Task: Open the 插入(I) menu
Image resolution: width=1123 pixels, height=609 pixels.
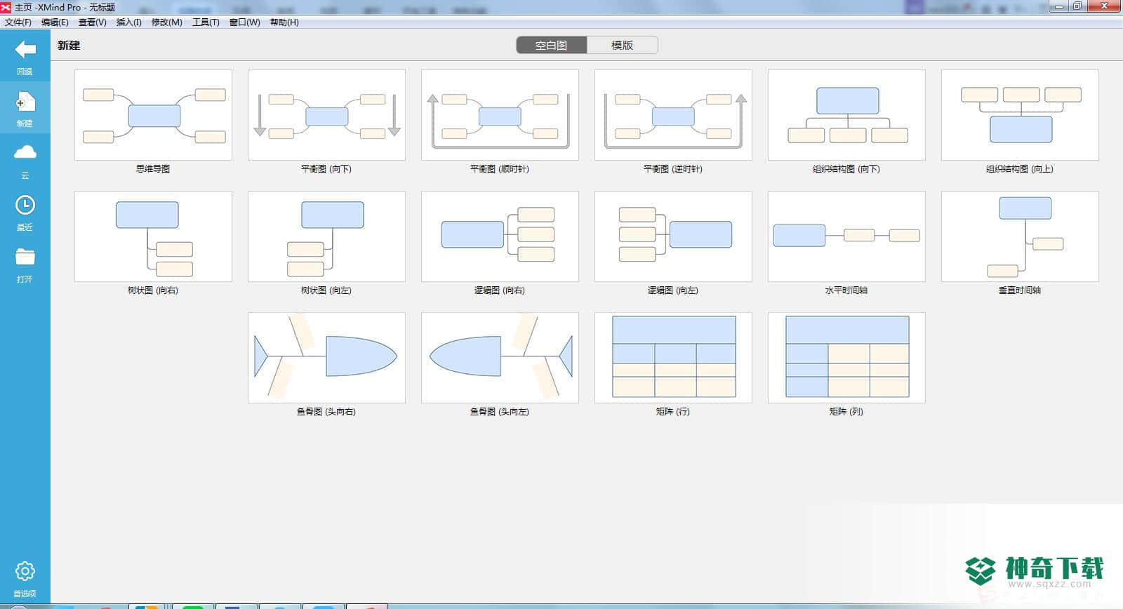Action: click(128, 22)
